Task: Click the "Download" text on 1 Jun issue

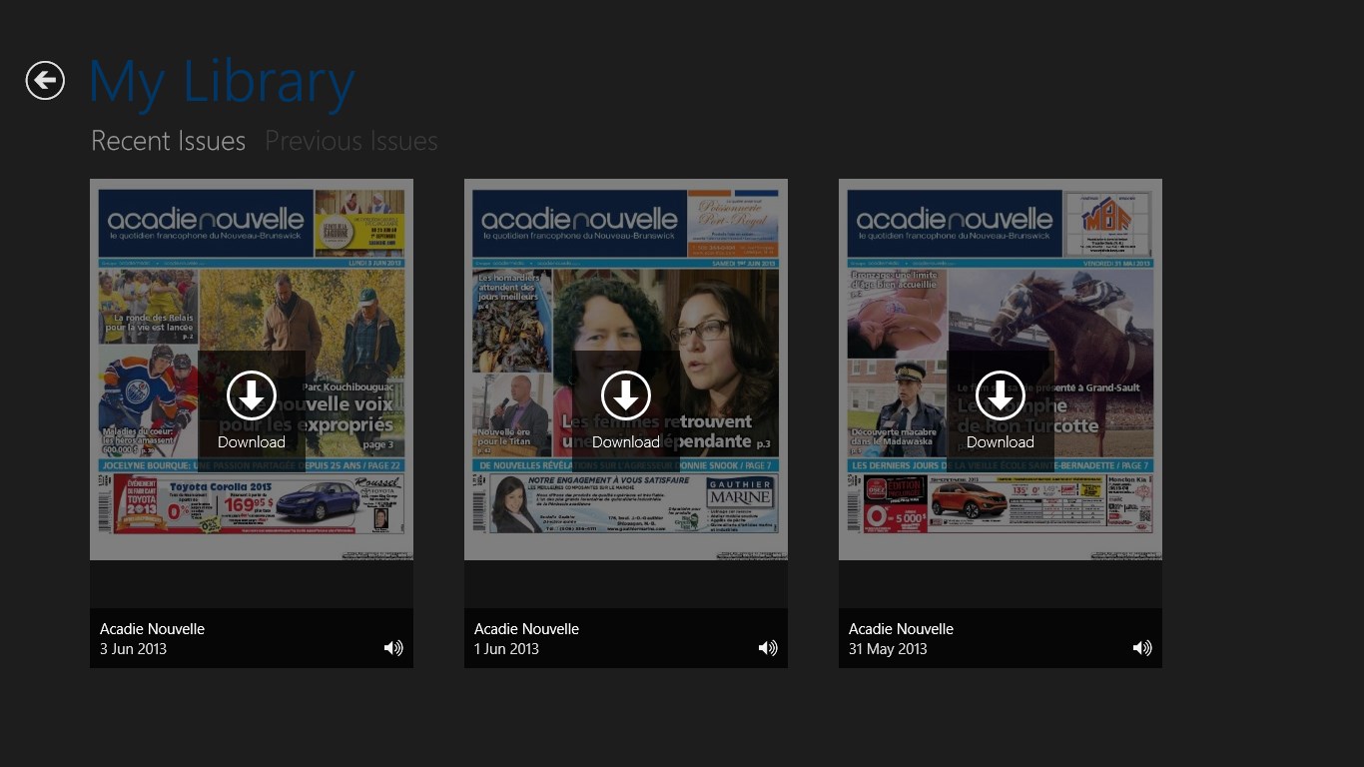Action: (x=626, y=442)
